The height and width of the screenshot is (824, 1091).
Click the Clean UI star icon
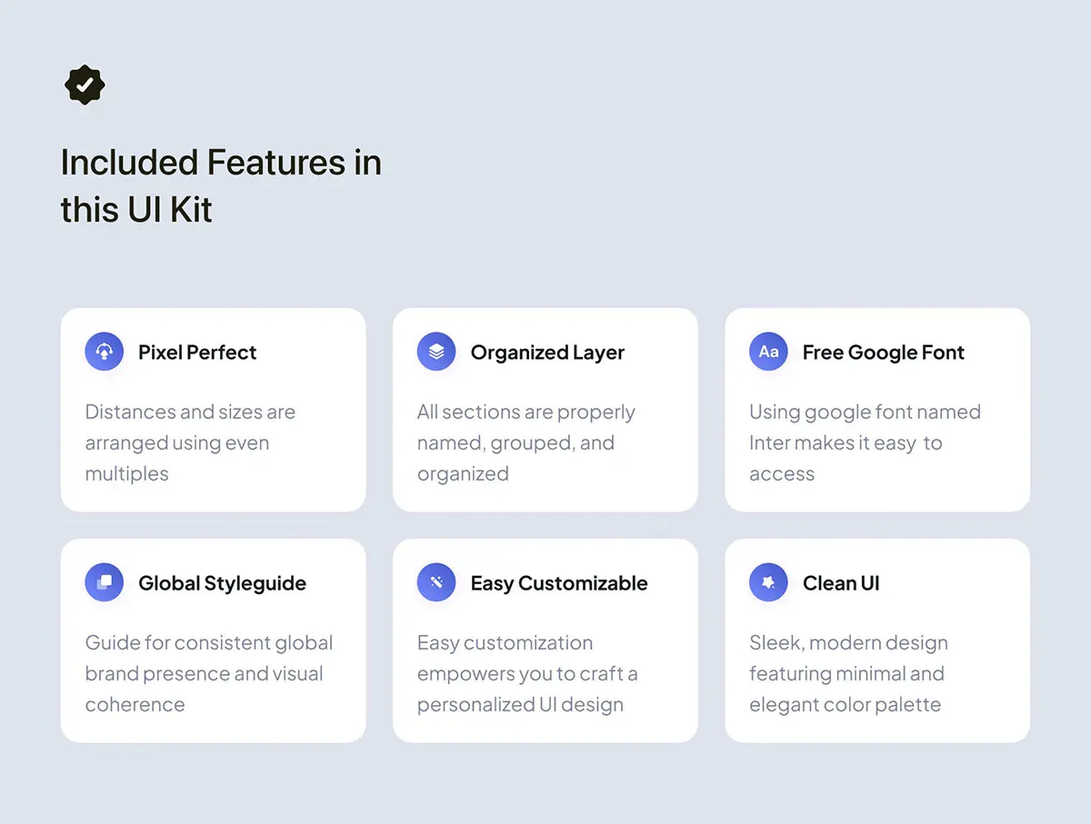click(x=768, y=582)
